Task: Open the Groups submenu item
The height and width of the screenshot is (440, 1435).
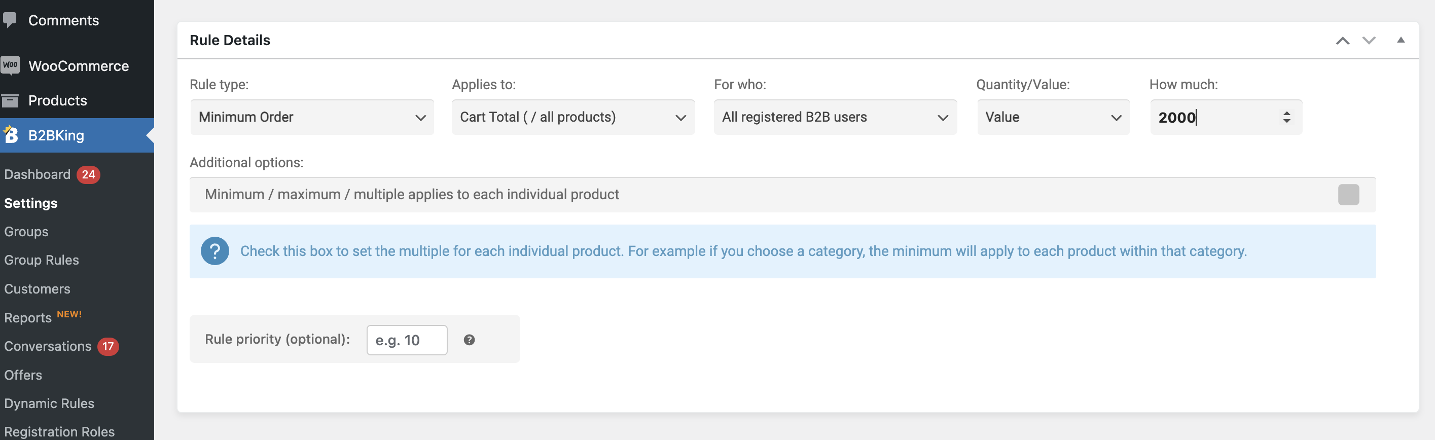Action: (x=26, y=232)
